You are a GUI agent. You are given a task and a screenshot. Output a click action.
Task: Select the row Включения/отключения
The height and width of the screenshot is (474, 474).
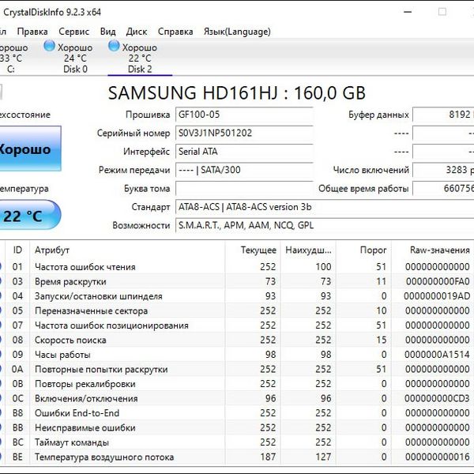[237, 398]
